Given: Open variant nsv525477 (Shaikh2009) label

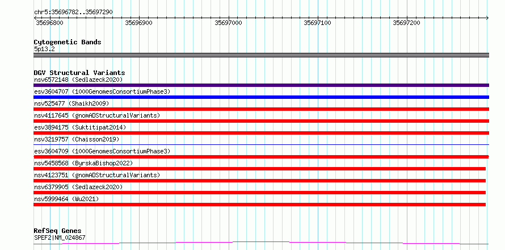Looking at the screenshot, I should (71, 103).
